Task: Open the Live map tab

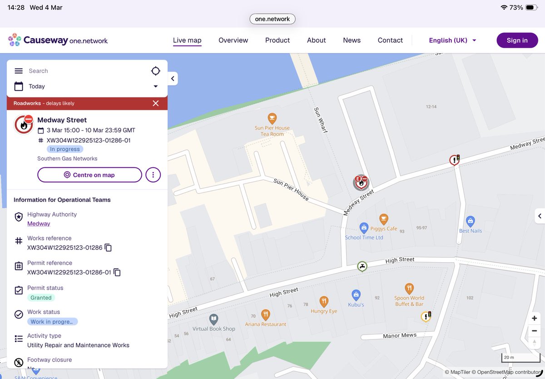Action: [x=187, y=40]
